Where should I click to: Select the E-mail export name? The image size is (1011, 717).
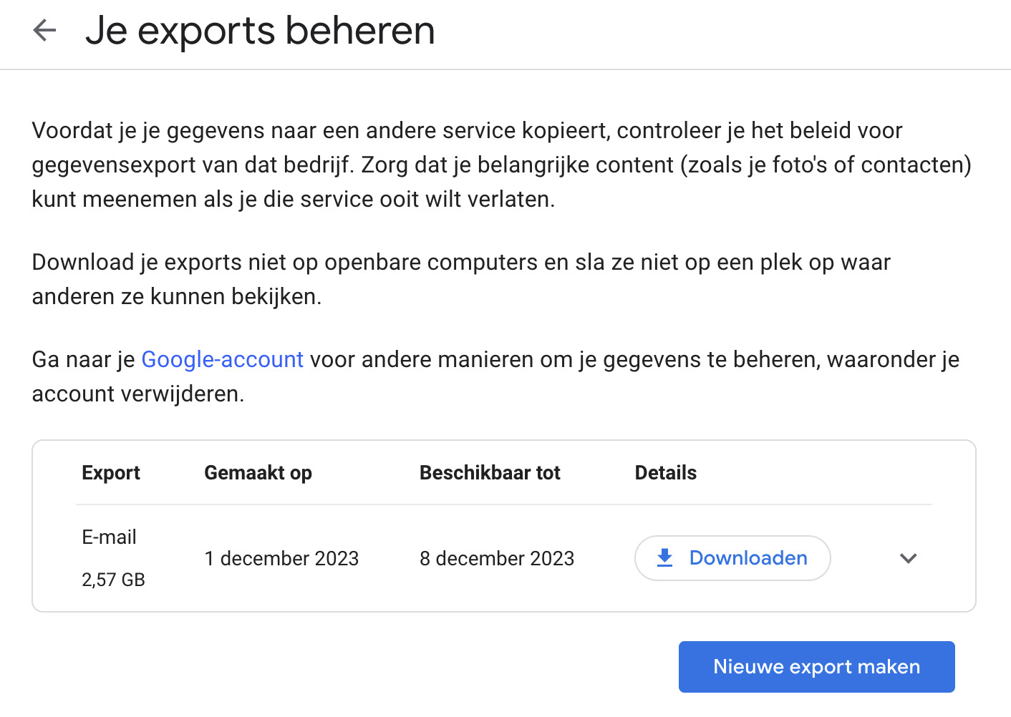(x=109, y=537)
